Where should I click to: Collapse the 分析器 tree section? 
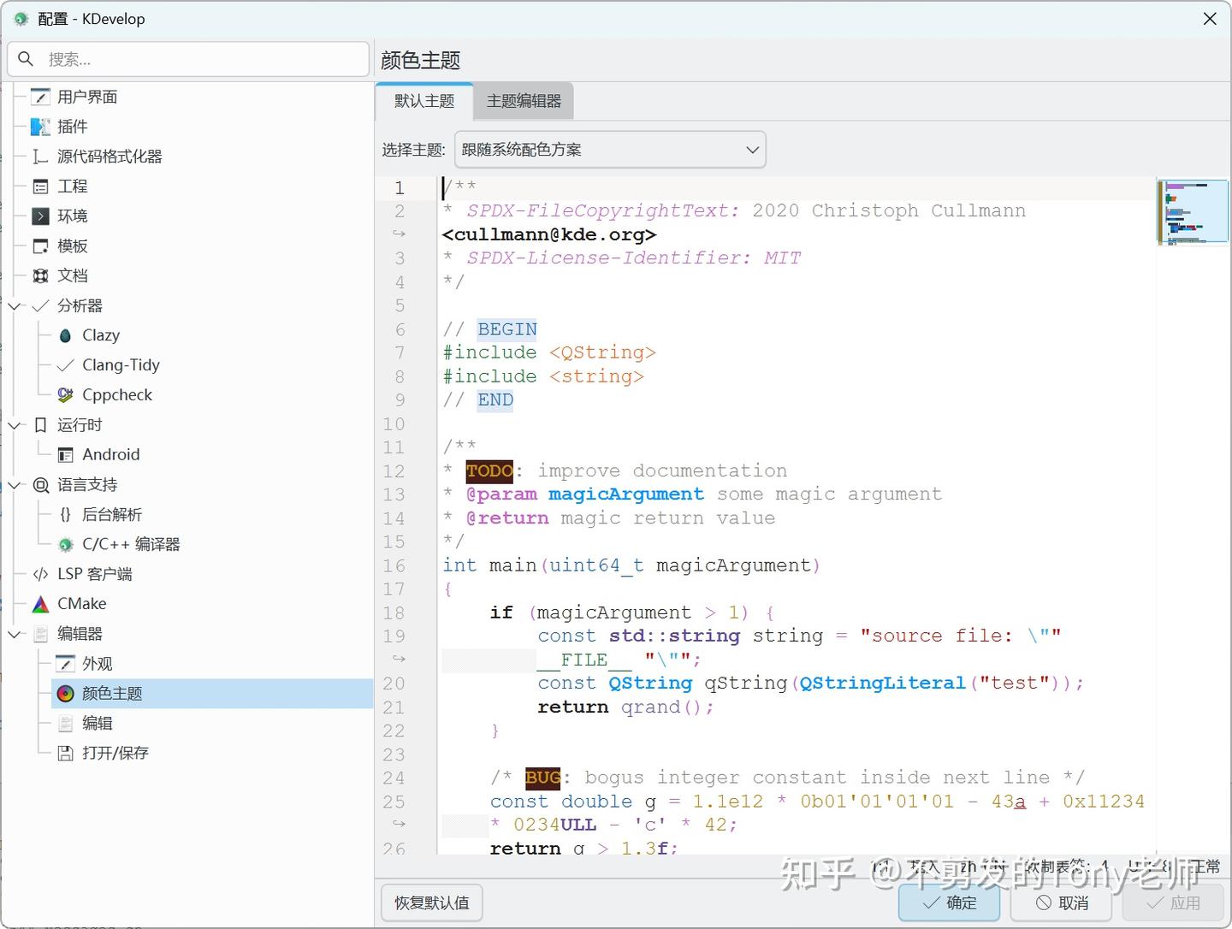(x=14, y=305)
